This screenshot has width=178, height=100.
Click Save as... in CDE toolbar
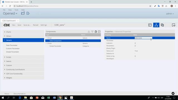(27, 25)
